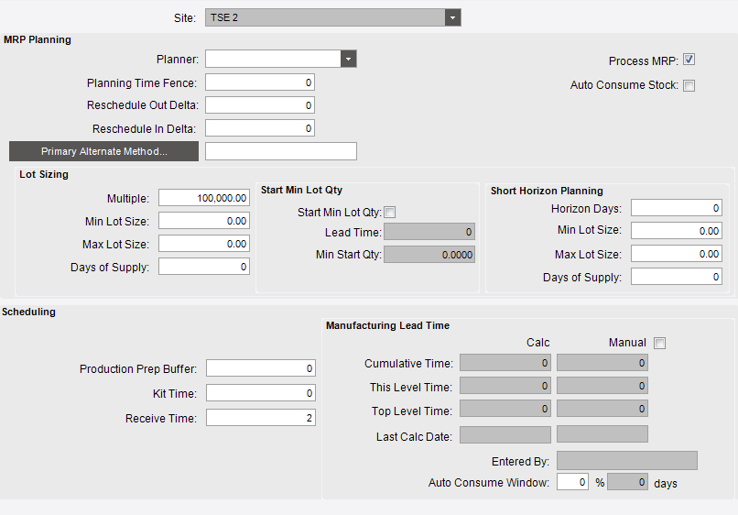This screenshot has width=738, height=515.
Task: Click the Horizon Days input field
Action: pos(676,208)
